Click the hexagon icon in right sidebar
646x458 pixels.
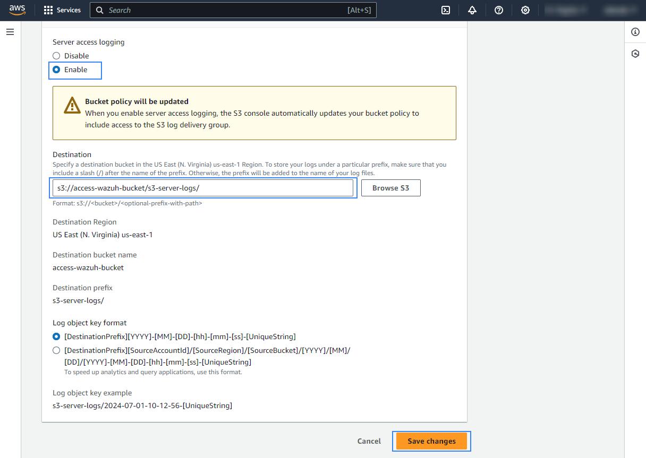pos(635,54)
